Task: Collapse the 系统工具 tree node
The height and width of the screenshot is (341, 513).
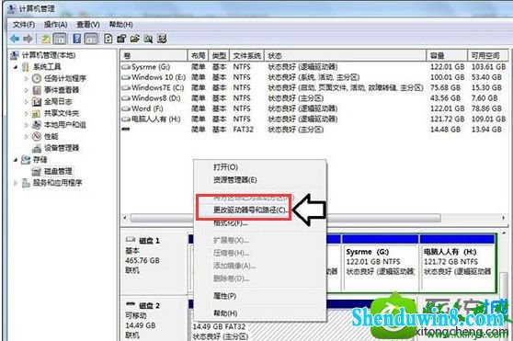Action: [x=16, y=67]
